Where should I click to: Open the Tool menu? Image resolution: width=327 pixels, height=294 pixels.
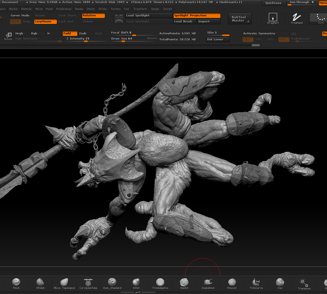click(x=126, y=9)
